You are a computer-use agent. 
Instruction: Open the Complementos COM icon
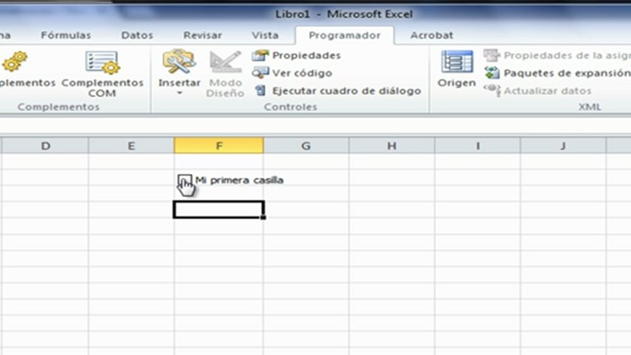pos(103,63)
